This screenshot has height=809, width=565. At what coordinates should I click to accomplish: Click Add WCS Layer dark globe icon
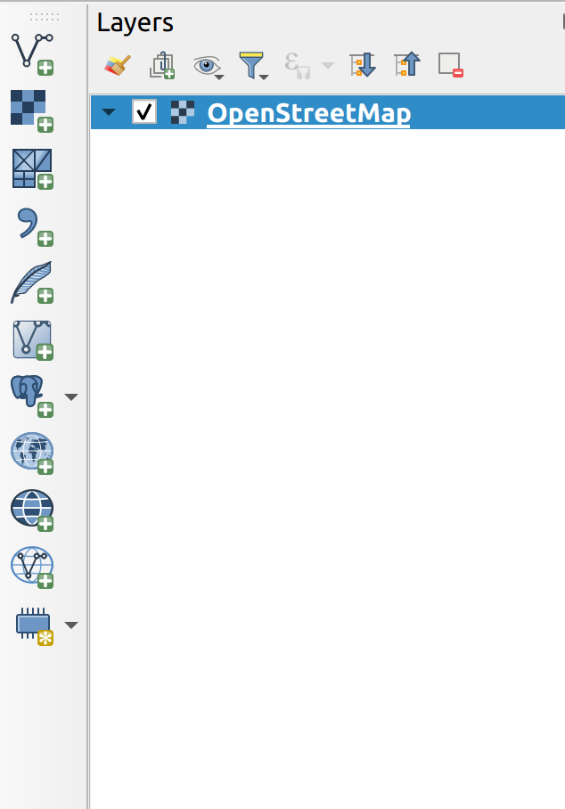tap(32, 511)
